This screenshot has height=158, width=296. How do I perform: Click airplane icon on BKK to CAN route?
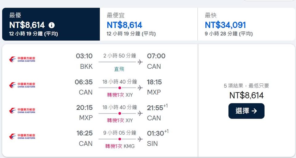pyautogui.click(x=140, y=62)
